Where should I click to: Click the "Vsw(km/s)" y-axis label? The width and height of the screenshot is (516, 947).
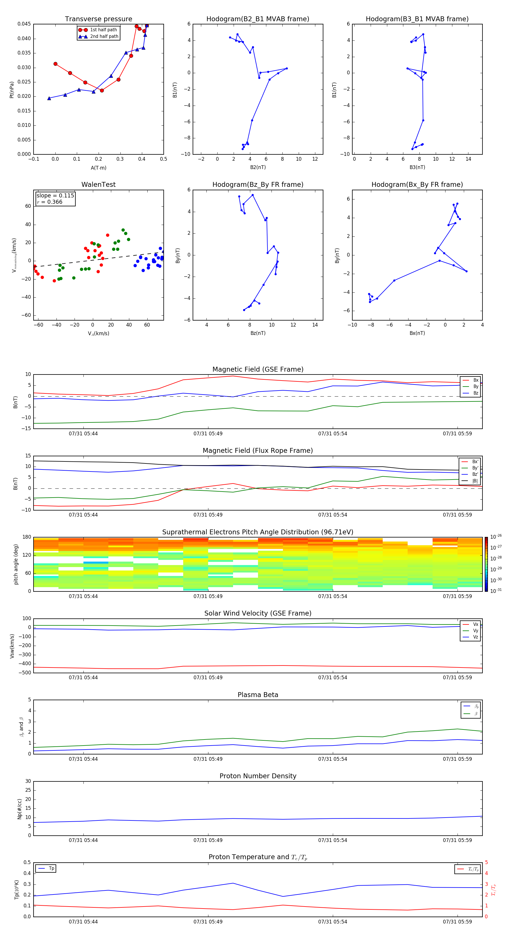pos(12,646)
